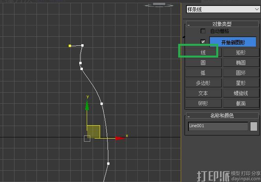Collapse the 对象类型 rollout
Screen dimensions: 261x182
pos(189,24)
